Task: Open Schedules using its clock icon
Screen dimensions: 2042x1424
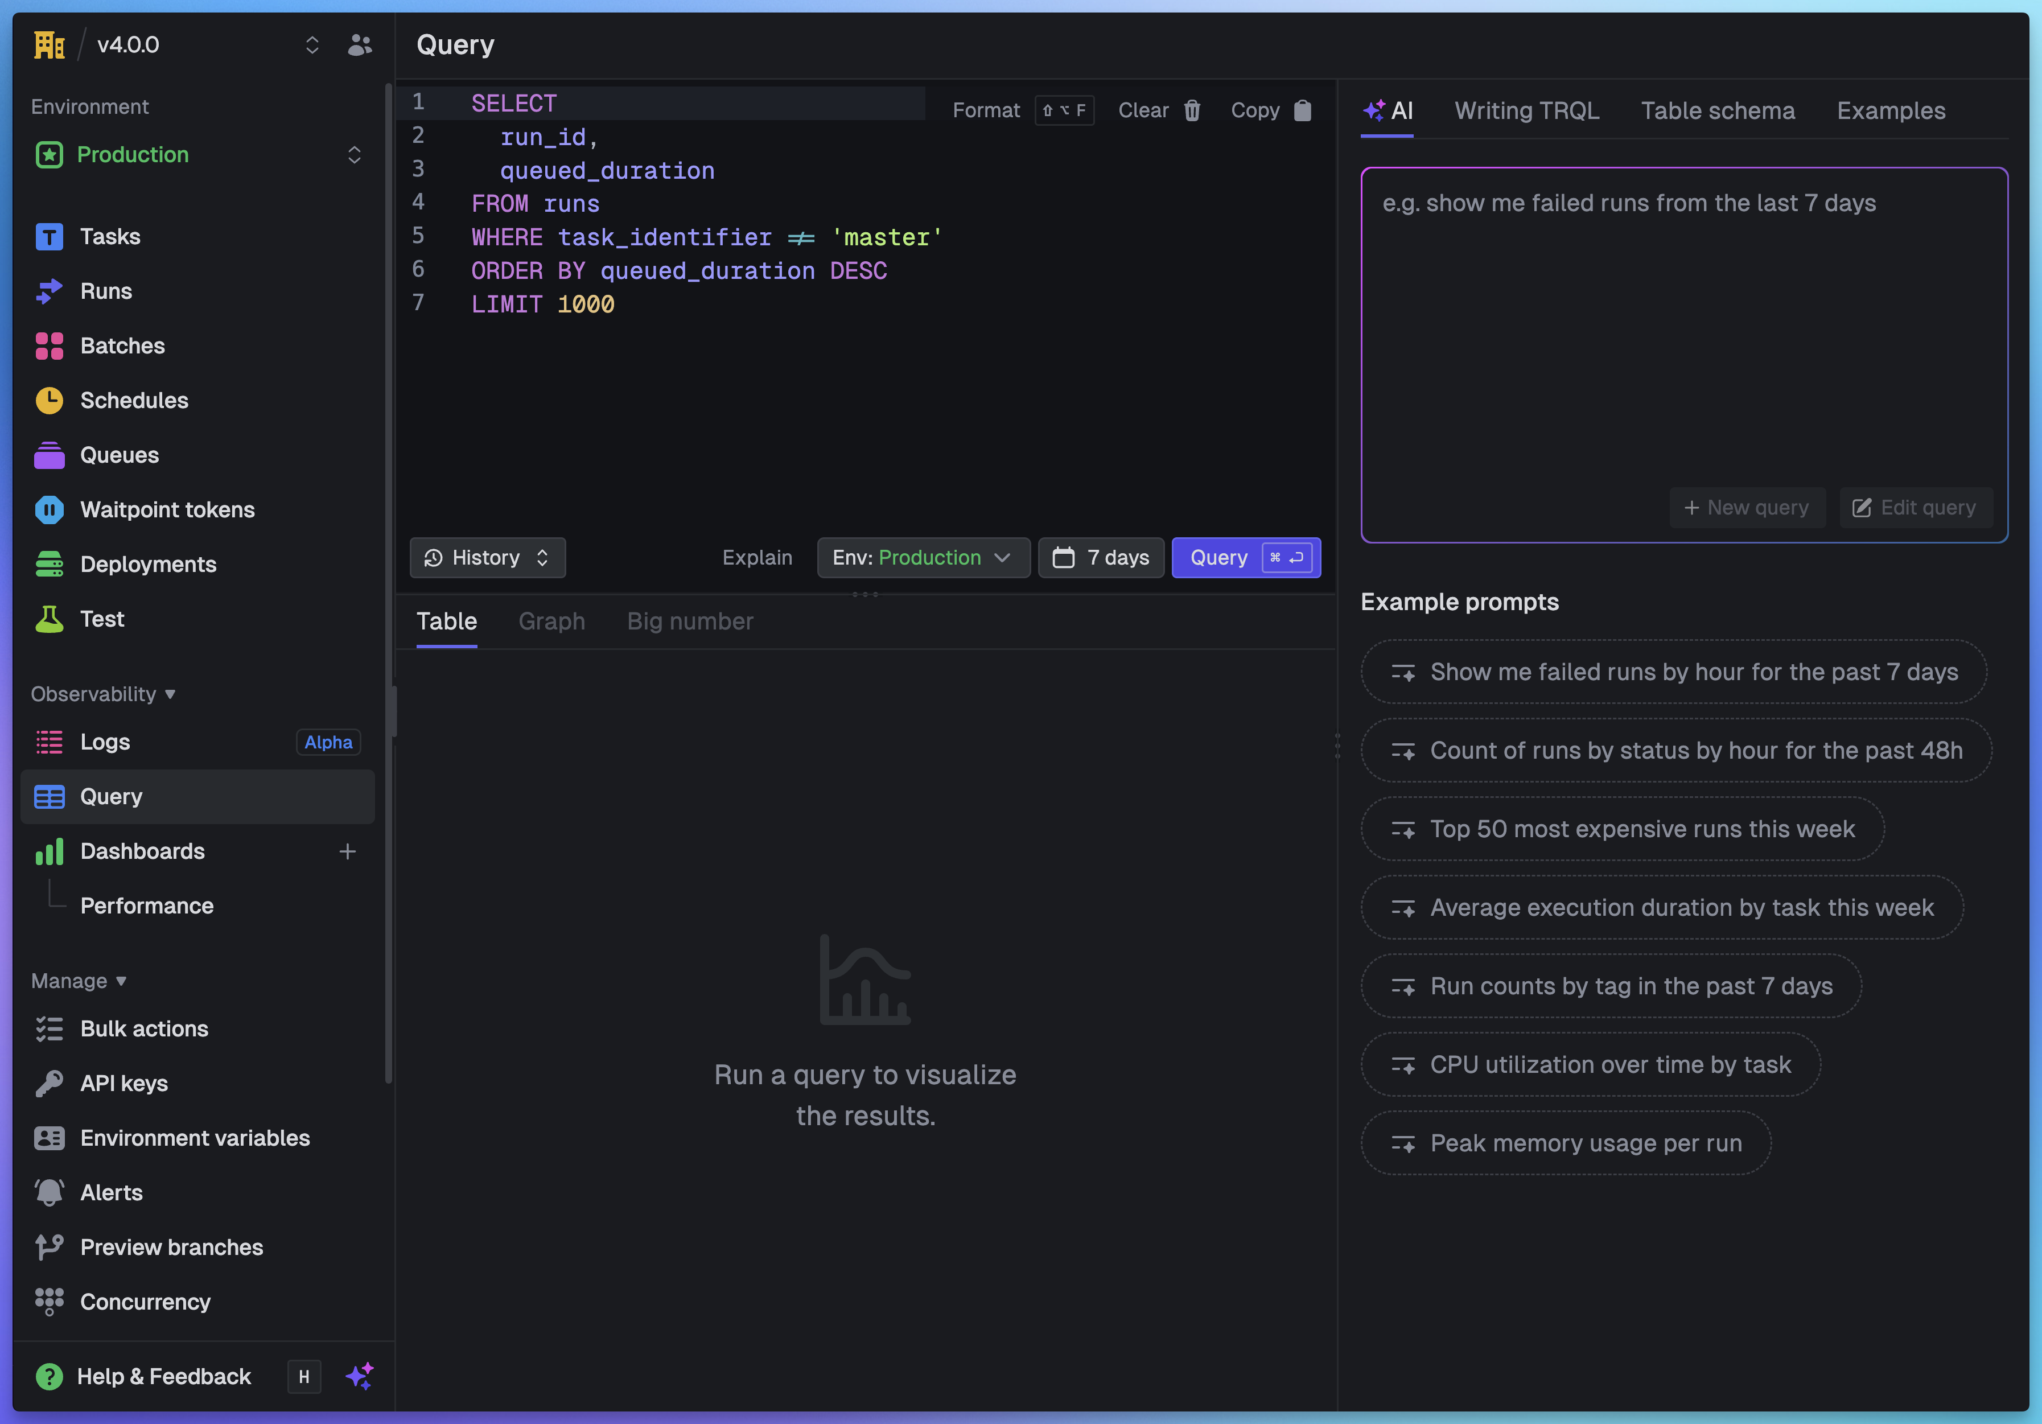Action: coord(50,400)
